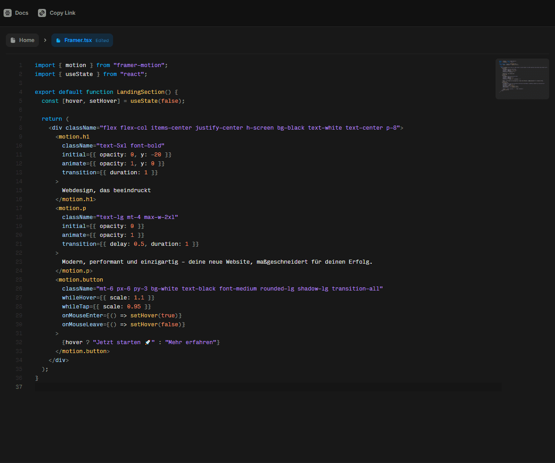555x463 pixels.
Task: Click the "react" import string
Action: coord(132,74)
